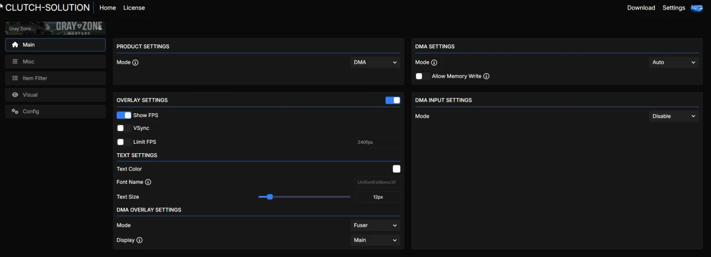Click the Gray Zone Warfare game banner
711x257 pixels.
pyautogui.click(x=56, y=28)
